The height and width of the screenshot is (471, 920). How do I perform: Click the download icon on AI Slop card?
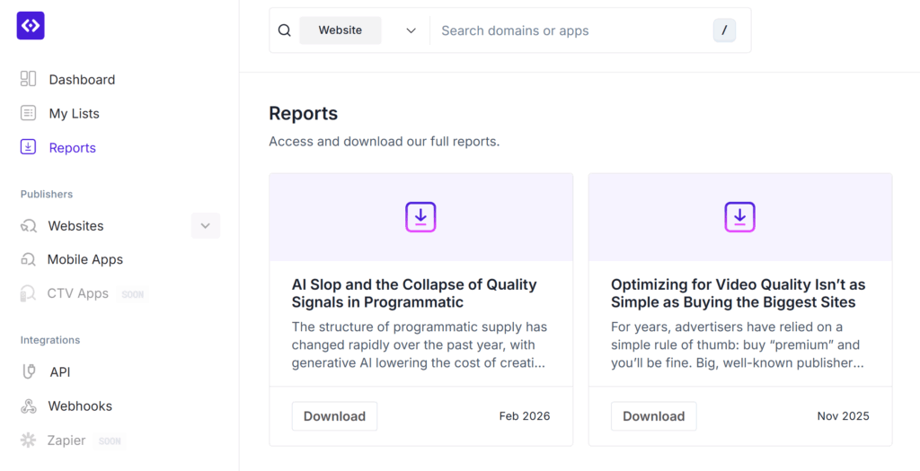(420, 217)
